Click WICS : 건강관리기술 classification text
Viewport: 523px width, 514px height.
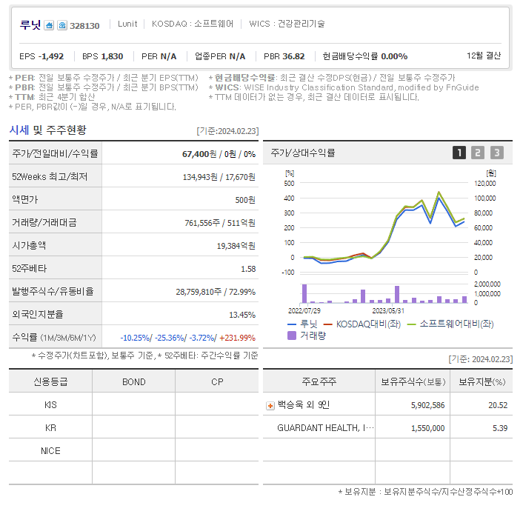287,24
